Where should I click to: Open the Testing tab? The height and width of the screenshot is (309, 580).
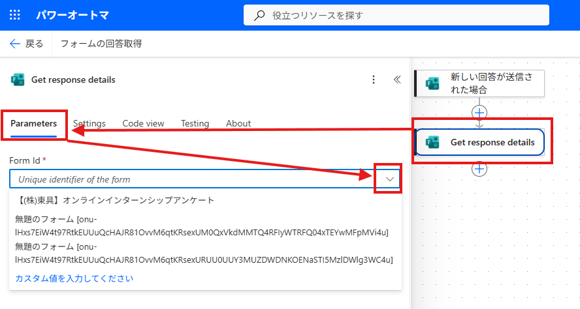pyautogui.click(x=195, y=124)
